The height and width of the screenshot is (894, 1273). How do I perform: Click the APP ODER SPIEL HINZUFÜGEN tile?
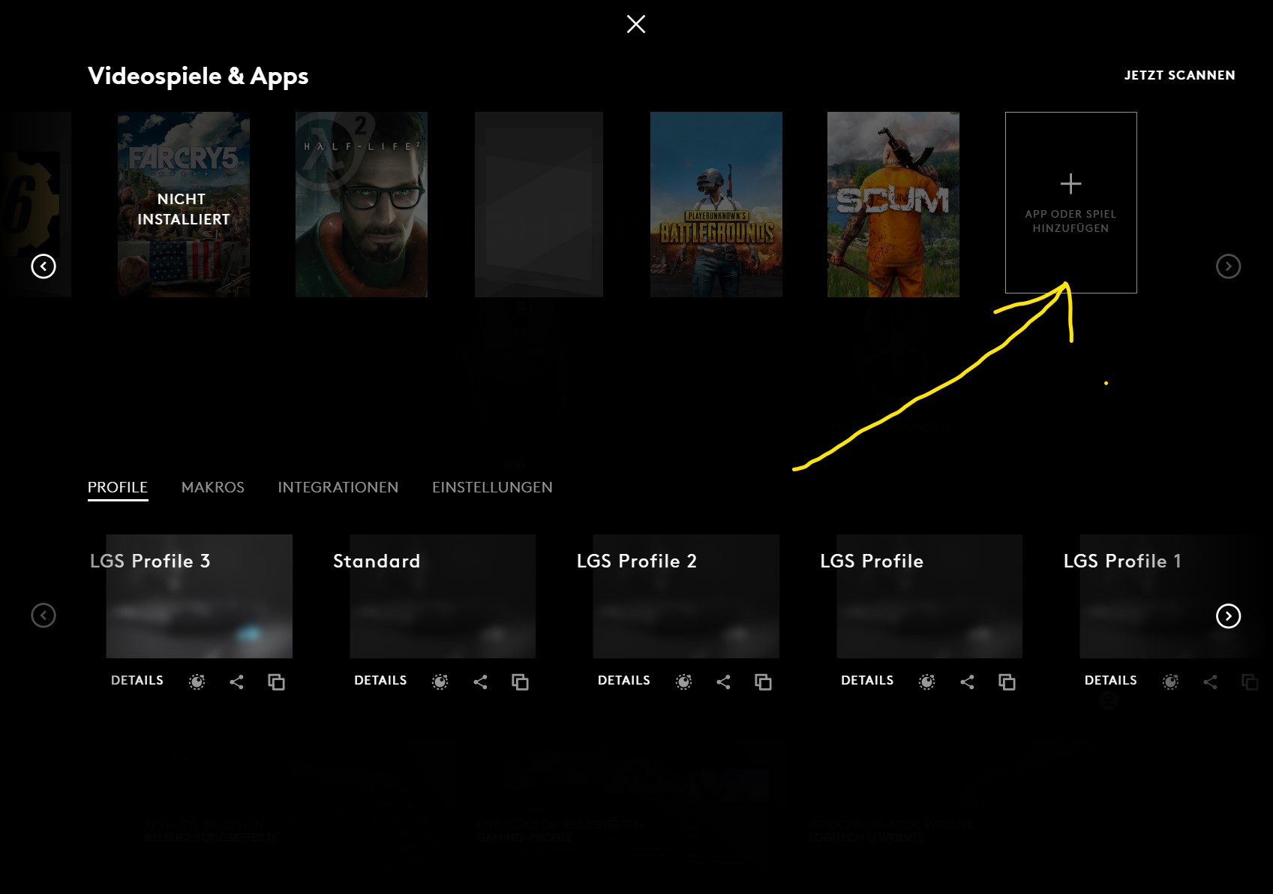point(1070,202)
